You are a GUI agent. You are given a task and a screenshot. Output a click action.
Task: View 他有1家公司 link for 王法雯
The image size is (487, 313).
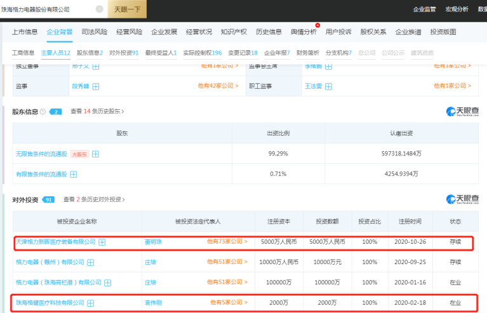(x=452, y=86)
